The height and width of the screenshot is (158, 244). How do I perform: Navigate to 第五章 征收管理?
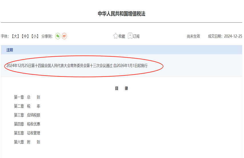click(x=27, y=133)
